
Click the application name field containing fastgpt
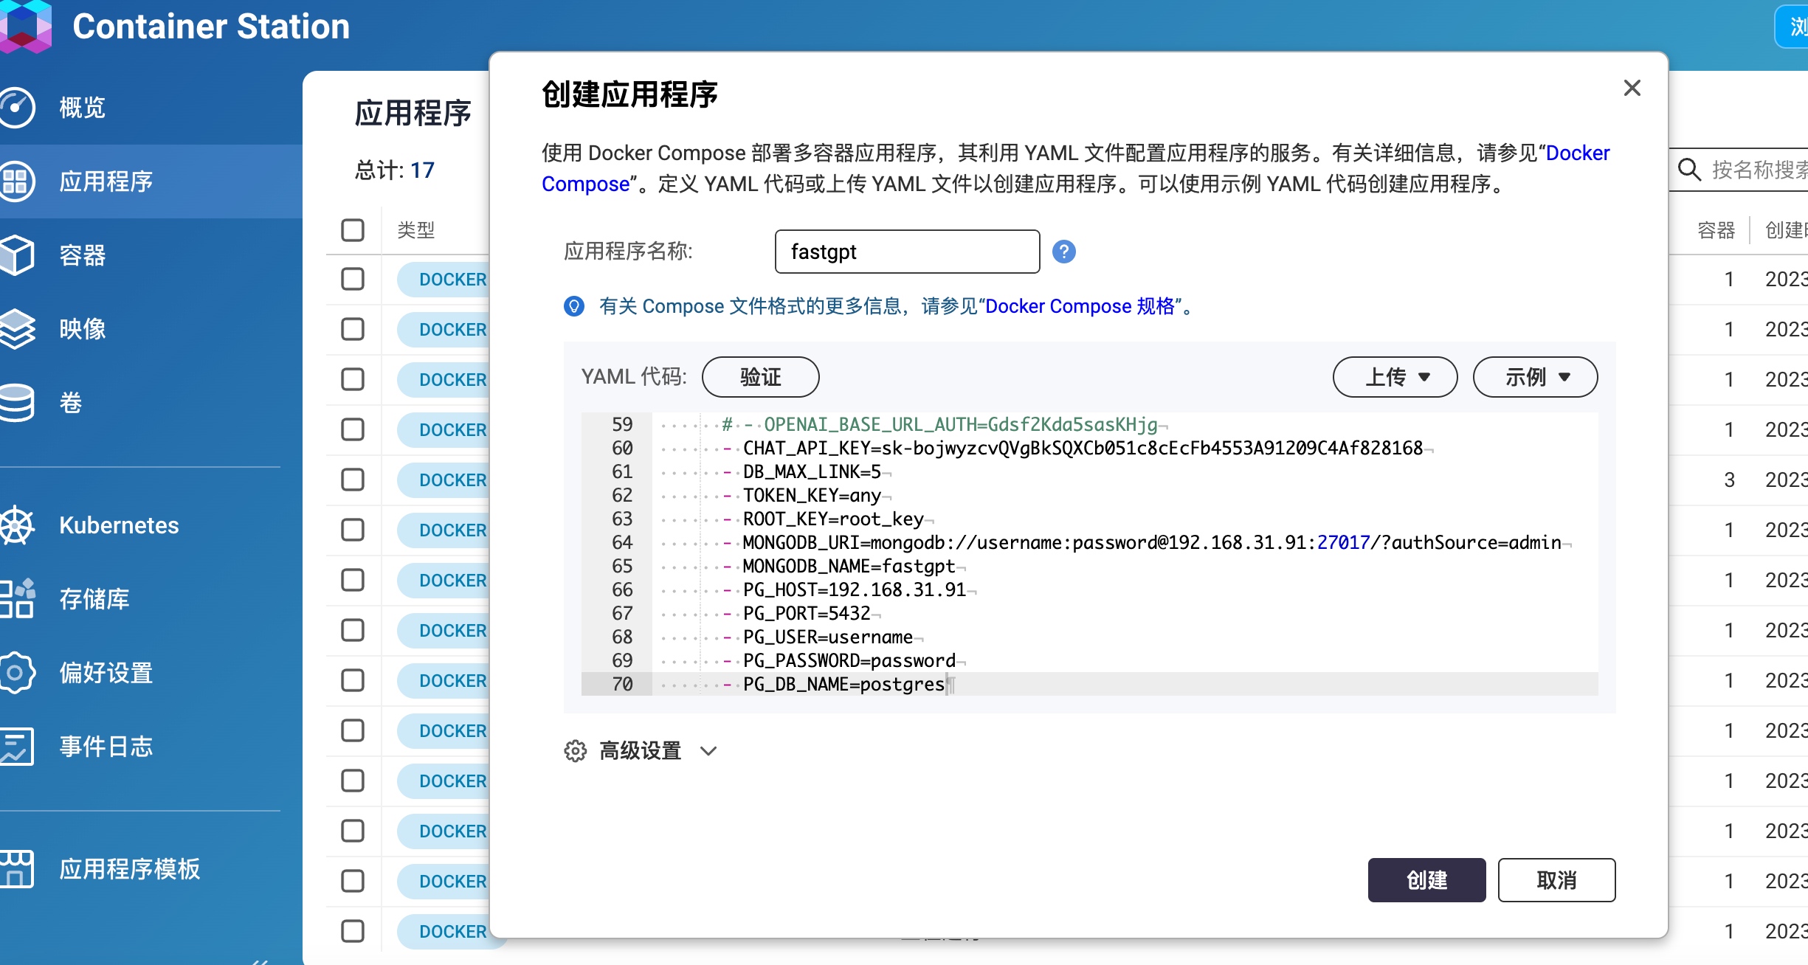tap(907, 252)
